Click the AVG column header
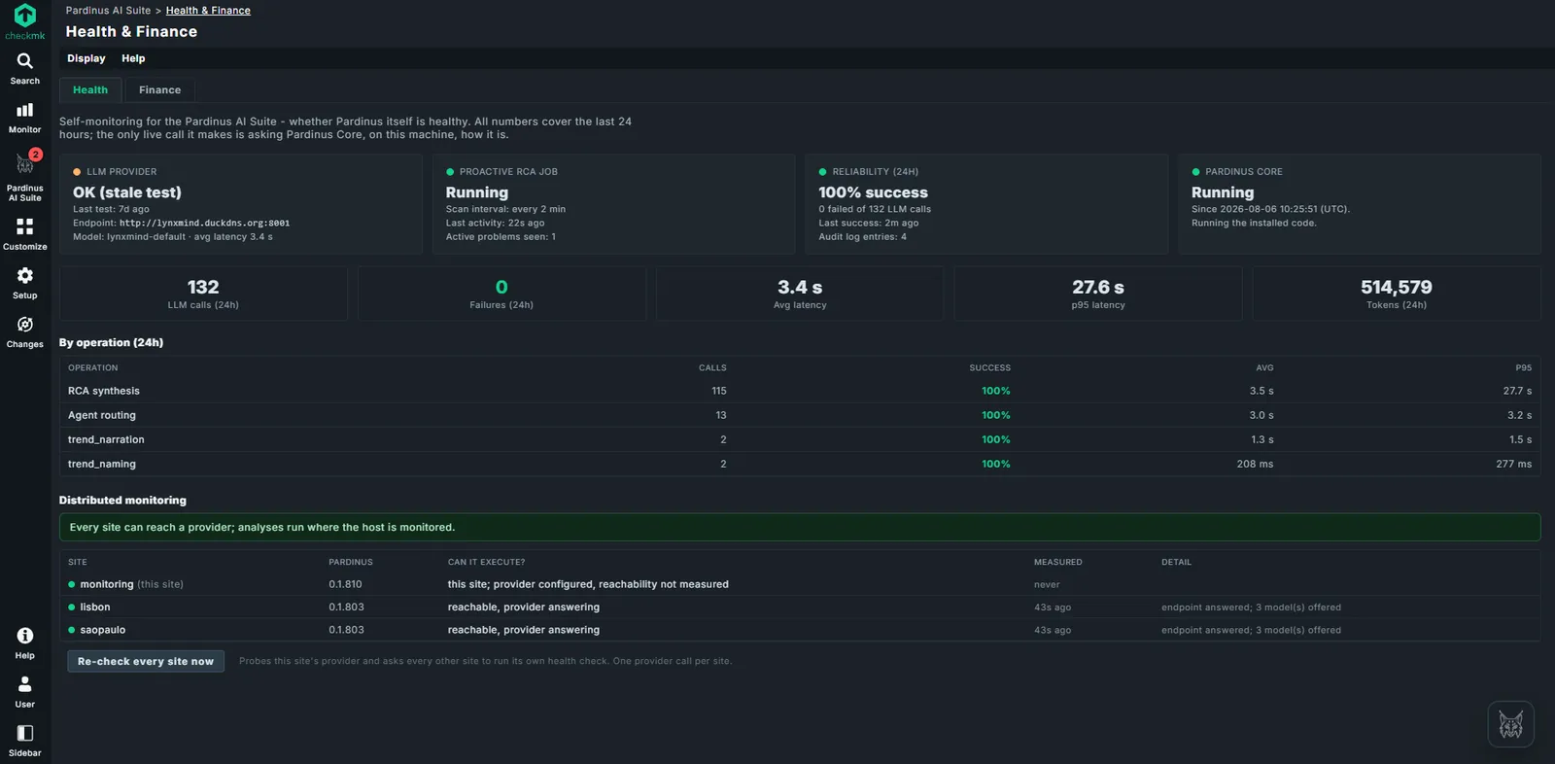The image size is (1555, 764). (1264, 367)
